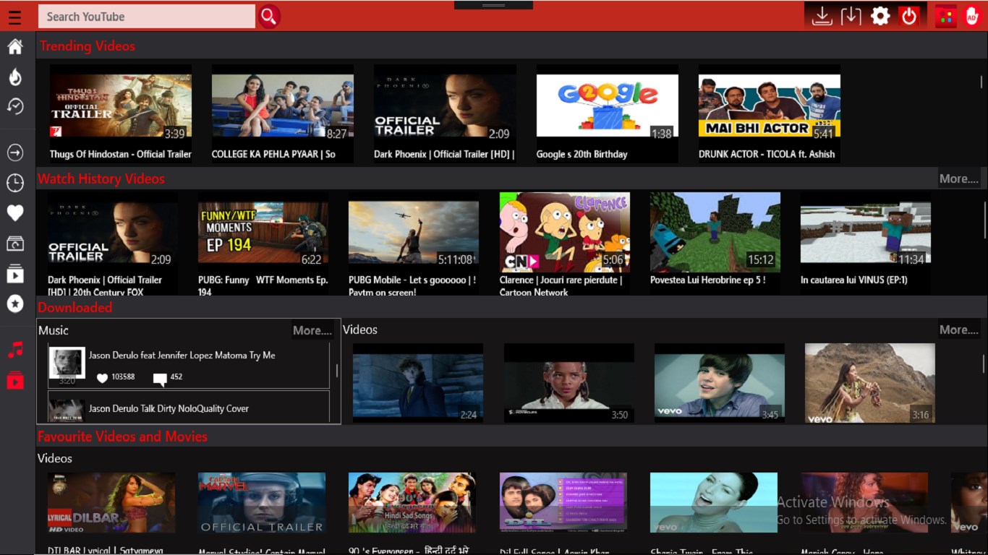Click the circled right-arrow sidebar icon
The width and height of the screenshot is (988, 555).
(15, 152)
